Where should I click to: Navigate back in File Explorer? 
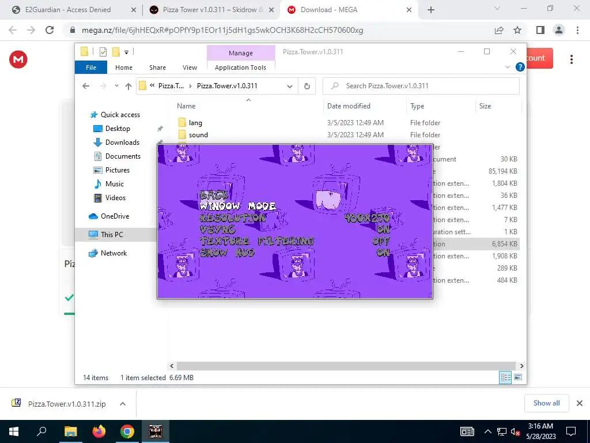click(86, 87)
